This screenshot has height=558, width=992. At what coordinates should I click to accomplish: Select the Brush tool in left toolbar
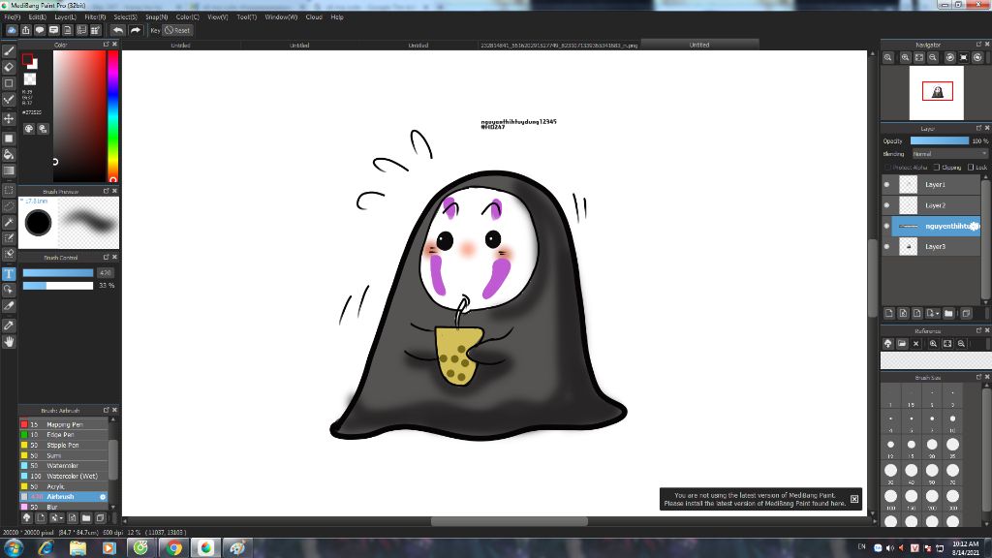[9, 51]
